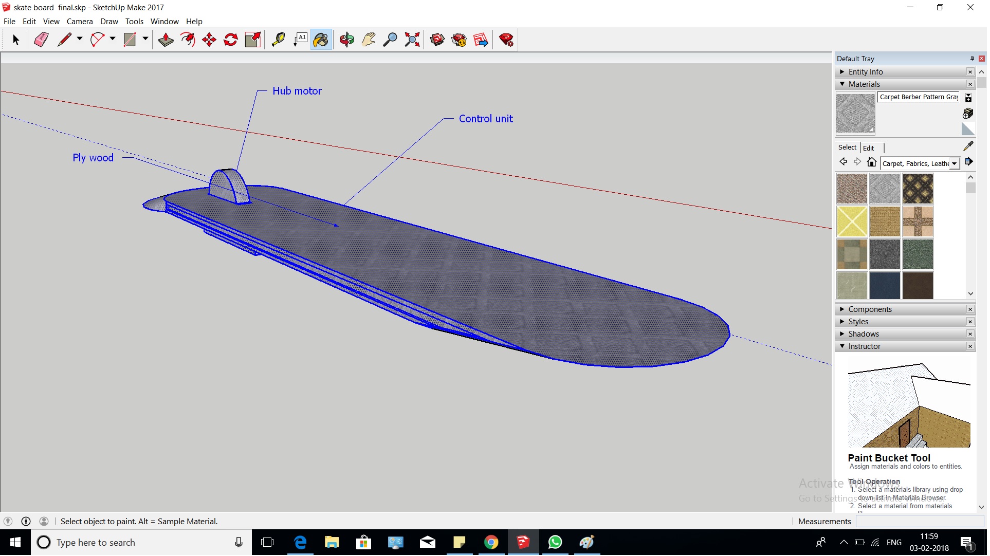Select the Eraser tool
The width and height of the screenshot is (990, 556).
pos(41,40)
